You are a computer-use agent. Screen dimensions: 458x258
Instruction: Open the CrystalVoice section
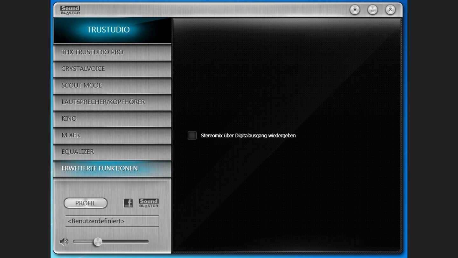click(x=112, y=69)
